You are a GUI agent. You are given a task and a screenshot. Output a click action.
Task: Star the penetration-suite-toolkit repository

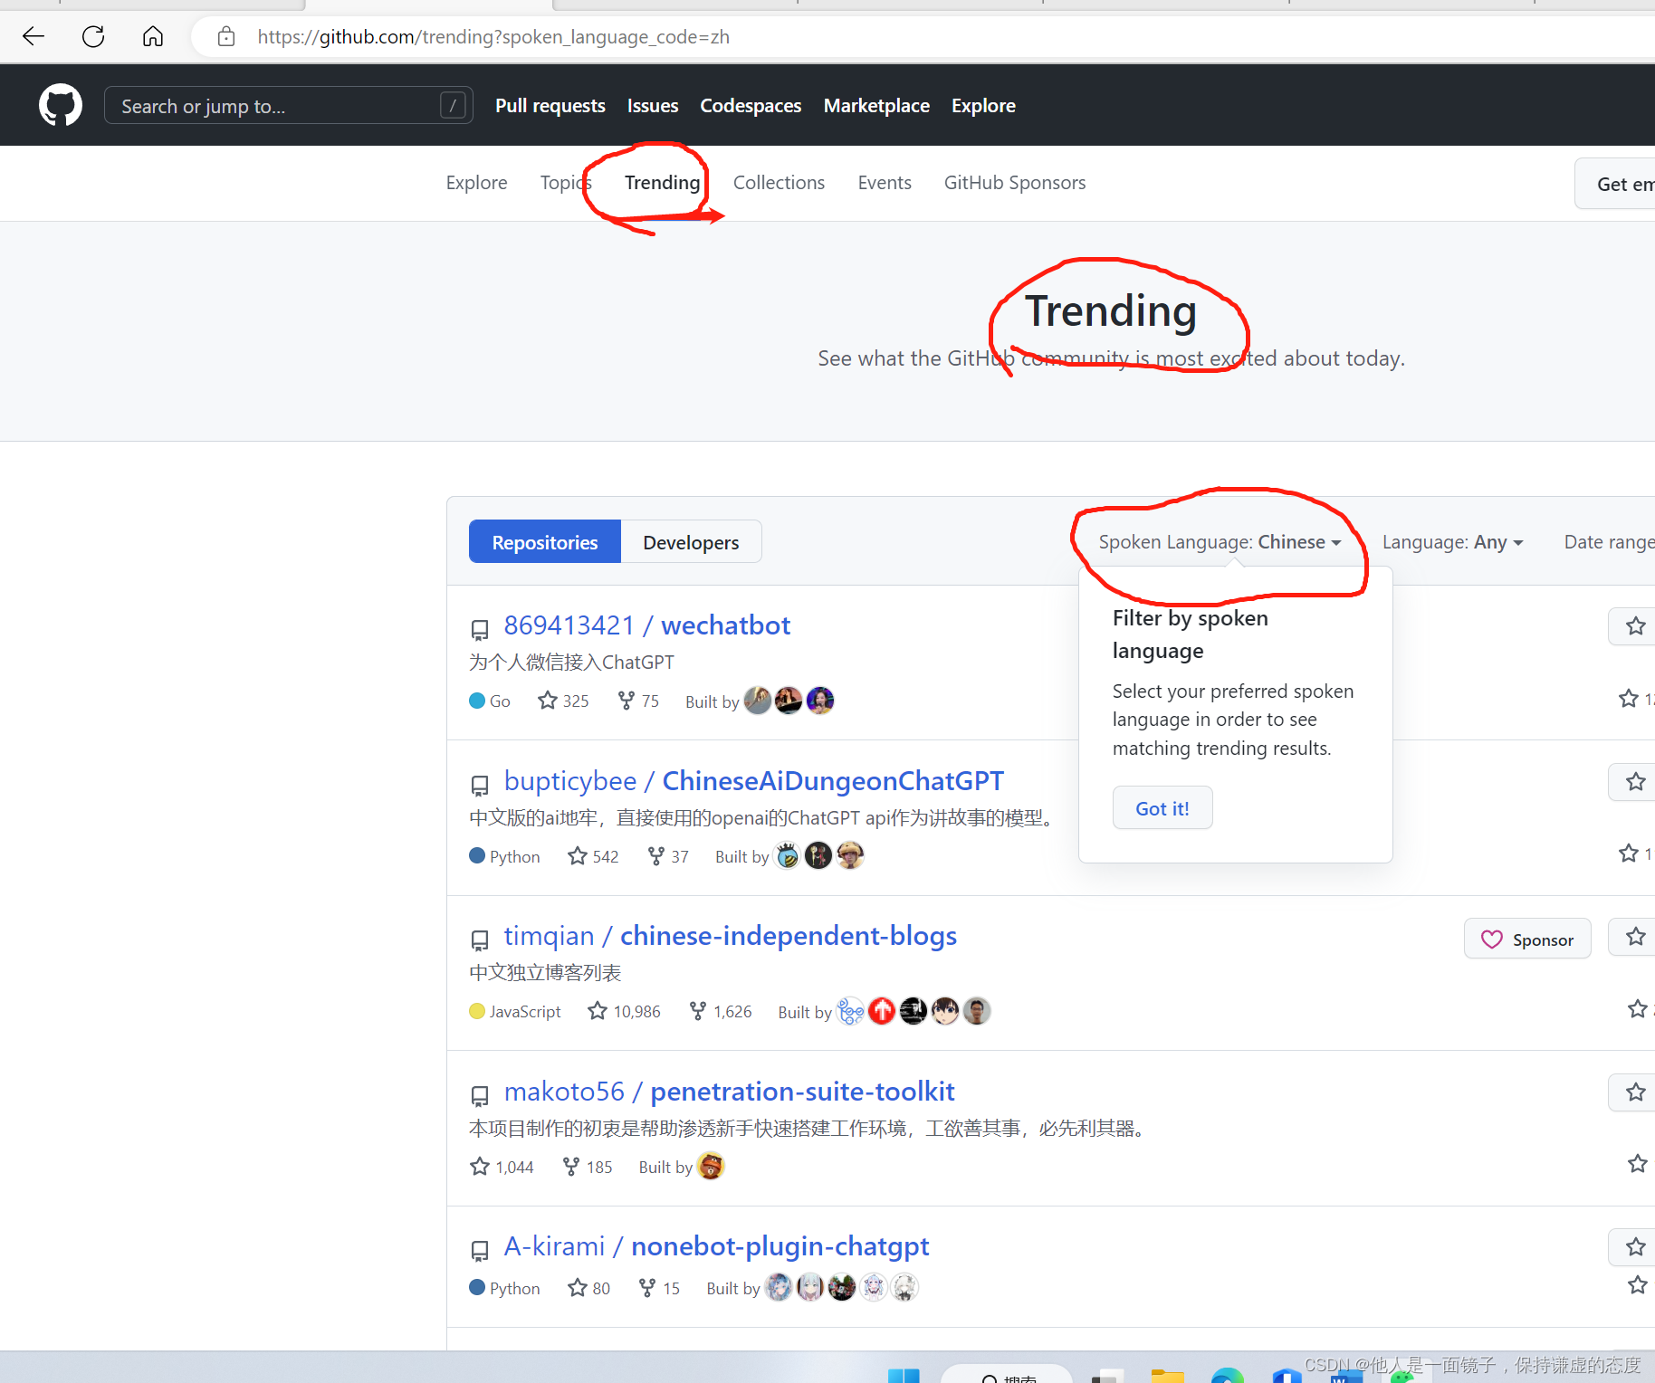[1634, 1092]
